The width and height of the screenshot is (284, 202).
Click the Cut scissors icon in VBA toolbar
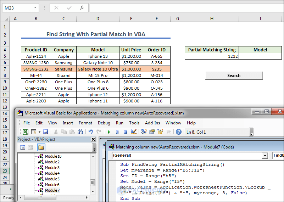56,132
